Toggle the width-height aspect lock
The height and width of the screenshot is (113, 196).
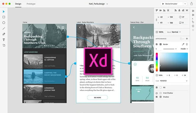click(156, 20)
